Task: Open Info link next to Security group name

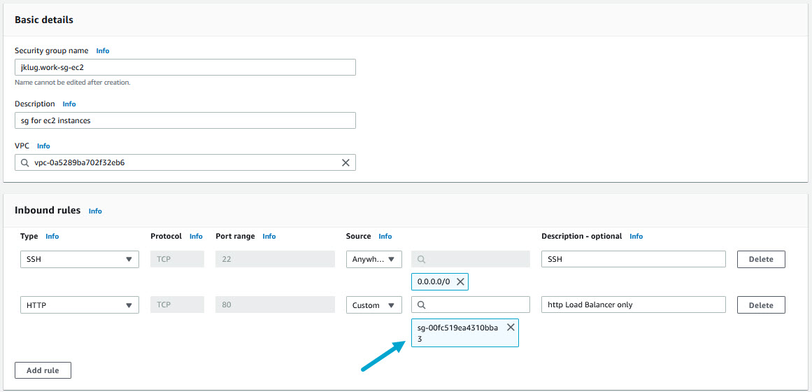Action: click(x=103, y=51)
